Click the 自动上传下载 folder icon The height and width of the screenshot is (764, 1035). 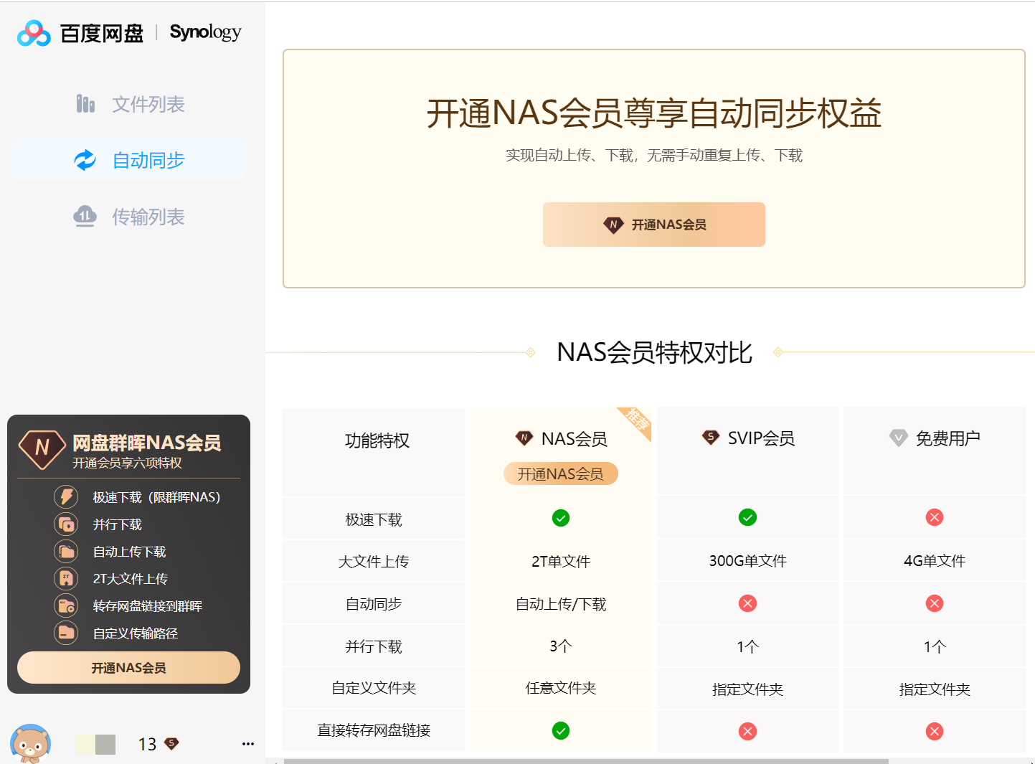(66, 552)
